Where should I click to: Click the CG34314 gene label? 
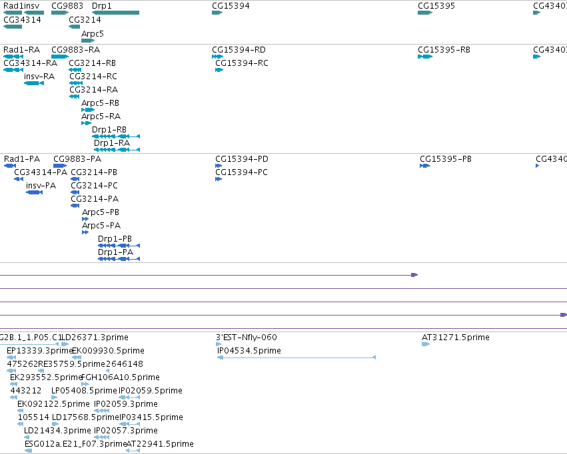click(x=22, y=19)
